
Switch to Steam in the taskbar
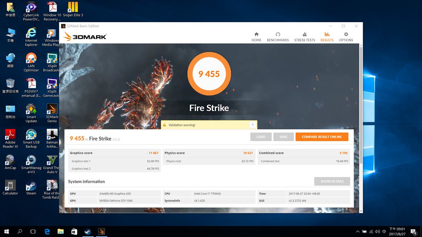[88, 231]
